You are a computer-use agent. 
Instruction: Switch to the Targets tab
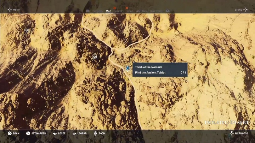point(98,11)
